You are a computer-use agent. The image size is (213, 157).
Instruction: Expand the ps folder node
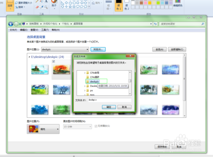point(85,90)
